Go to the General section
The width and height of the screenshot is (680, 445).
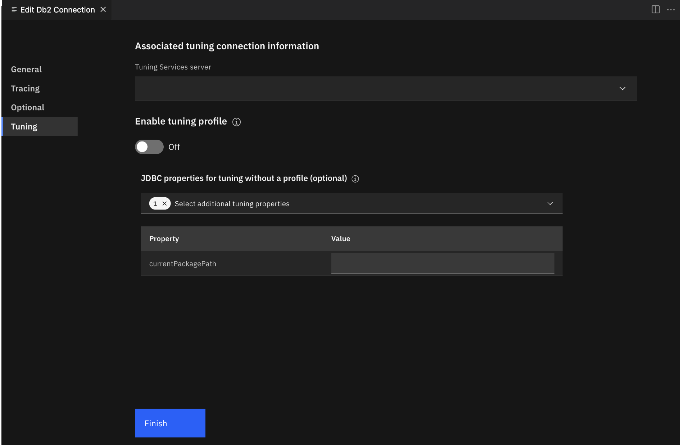tap(26, 69)
